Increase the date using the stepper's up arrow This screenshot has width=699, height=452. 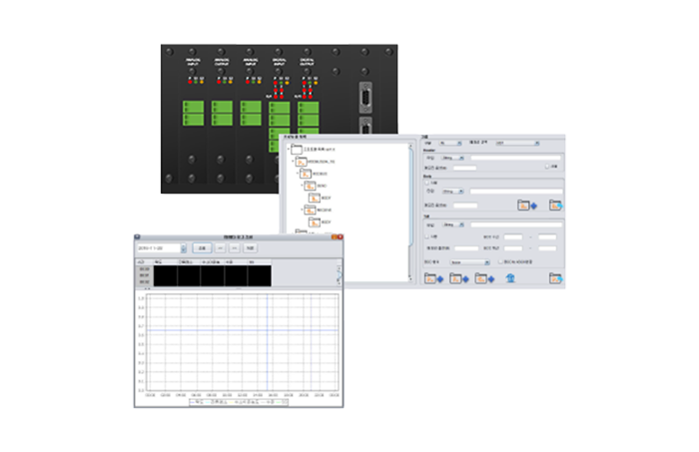pyautogui.click(x=183, y=245)
